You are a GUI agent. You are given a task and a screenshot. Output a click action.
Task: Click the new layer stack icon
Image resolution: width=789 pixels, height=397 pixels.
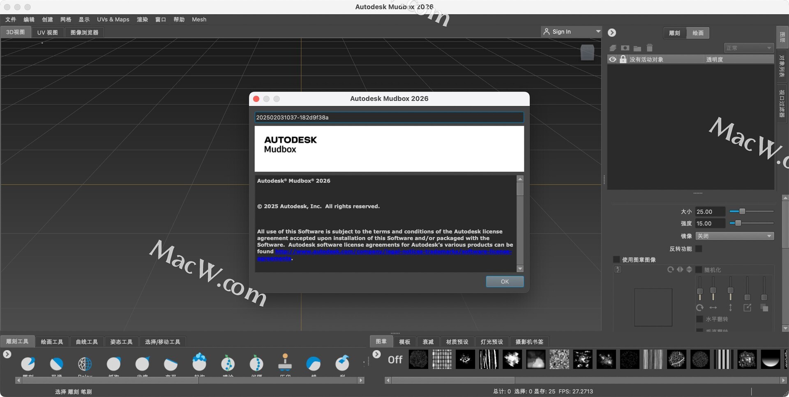pos(613,48)
